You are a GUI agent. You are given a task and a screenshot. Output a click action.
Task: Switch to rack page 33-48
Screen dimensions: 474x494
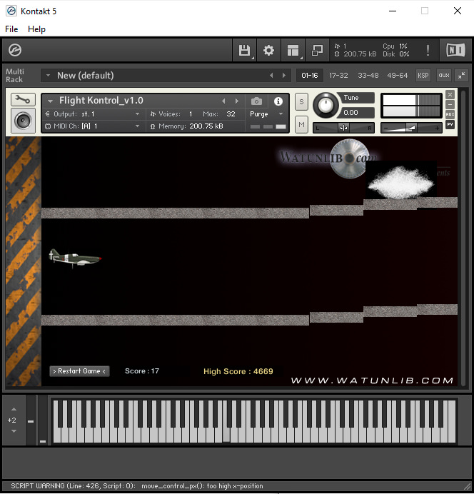coord(368,75)
